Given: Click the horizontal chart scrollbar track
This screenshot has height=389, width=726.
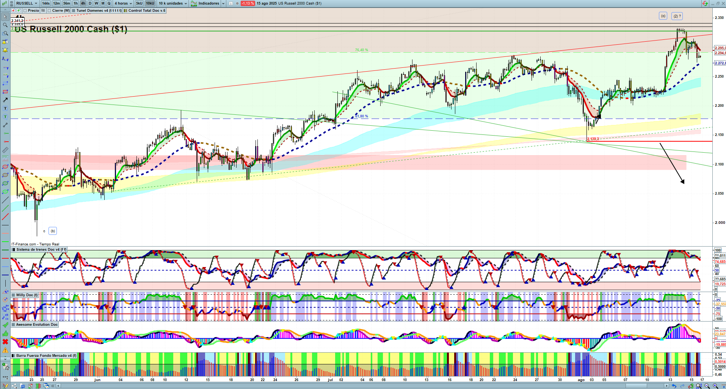Looking at the screenshot, I should [x=362, y=386].
